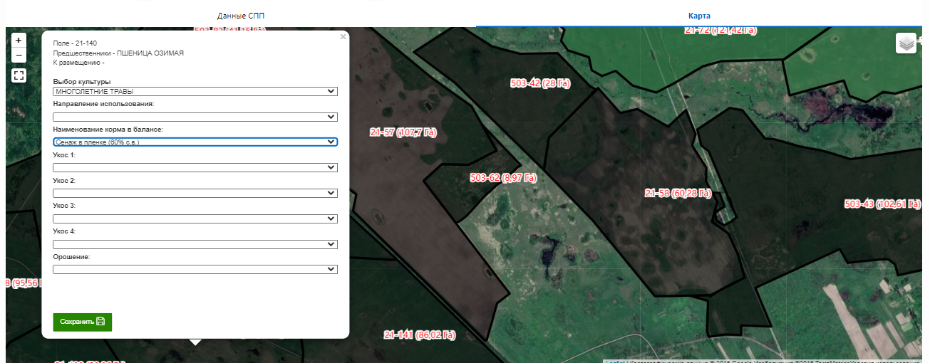Open the 'Укос 4' dropdown

pyautogui.click(x=195, y=244)
